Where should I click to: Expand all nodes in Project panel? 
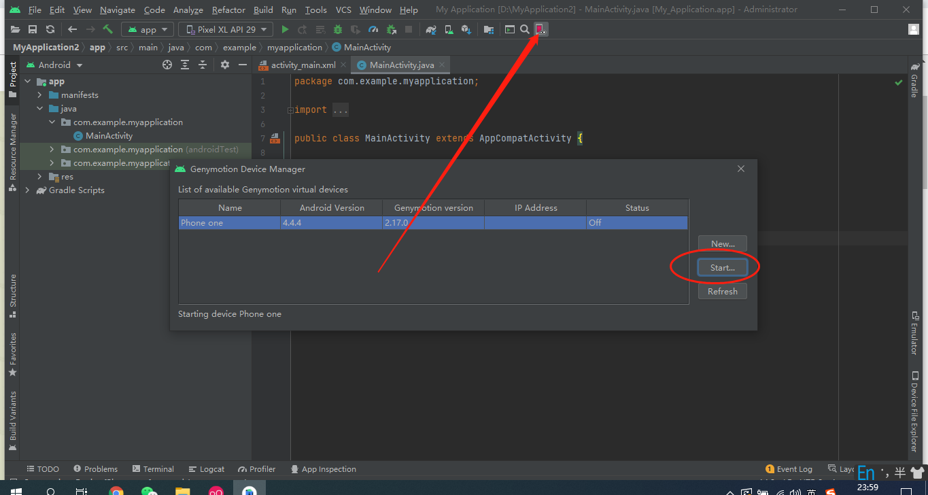[x=185, y=65]
